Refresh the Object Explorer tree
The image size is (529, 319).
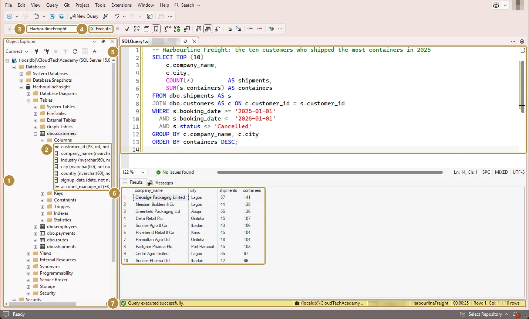pyautogui.click(x=75, y=51)
